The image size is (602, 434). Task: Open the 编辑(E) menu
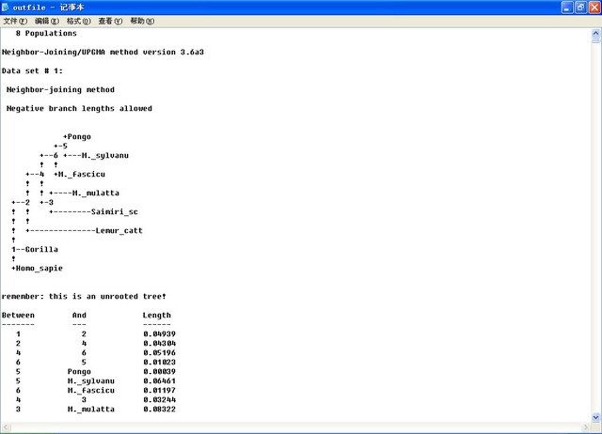point(47,21)
